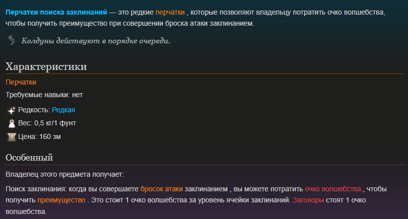Open the 'Перчатки' category link under Характеристики
This screenshot has height=219, width=408.
coord(21,82)
